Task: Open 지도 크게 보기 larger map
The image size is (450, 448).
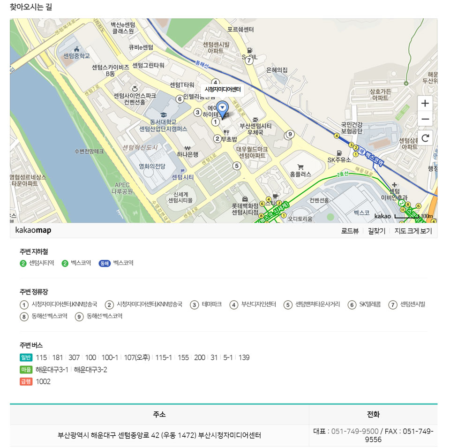Action: point(413,231)
